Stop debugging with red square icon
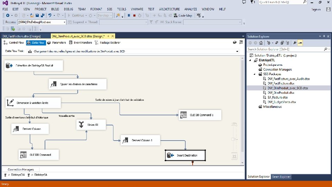The width and height of the screenshot is (332, 187). coord(134,16)
